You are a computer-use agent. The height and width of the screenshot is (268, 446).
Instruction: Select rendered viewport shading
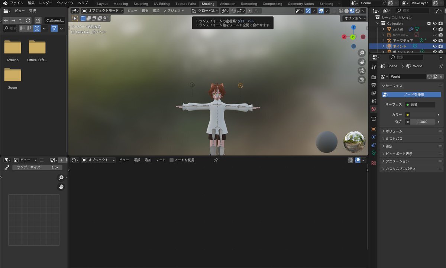[x=358, y=11]
